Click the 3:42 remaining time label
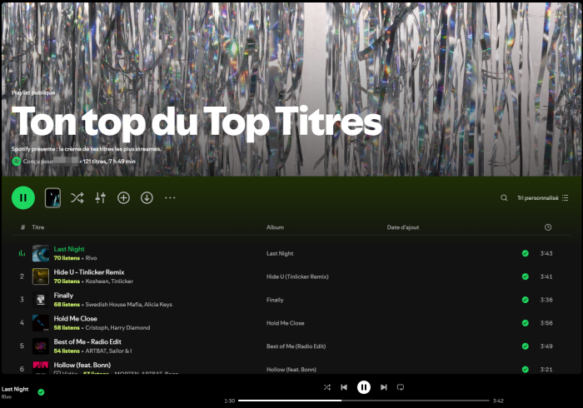Screen dimensions: 583x408 pyautogui.click(x=498, y=401)
